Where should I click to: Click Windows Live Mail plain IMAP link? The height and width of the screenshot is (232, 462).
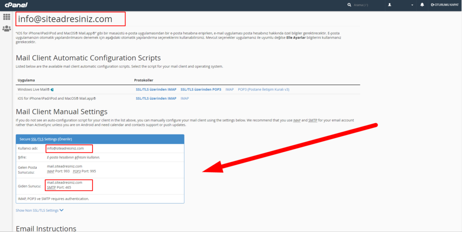[x=230, y=89]
